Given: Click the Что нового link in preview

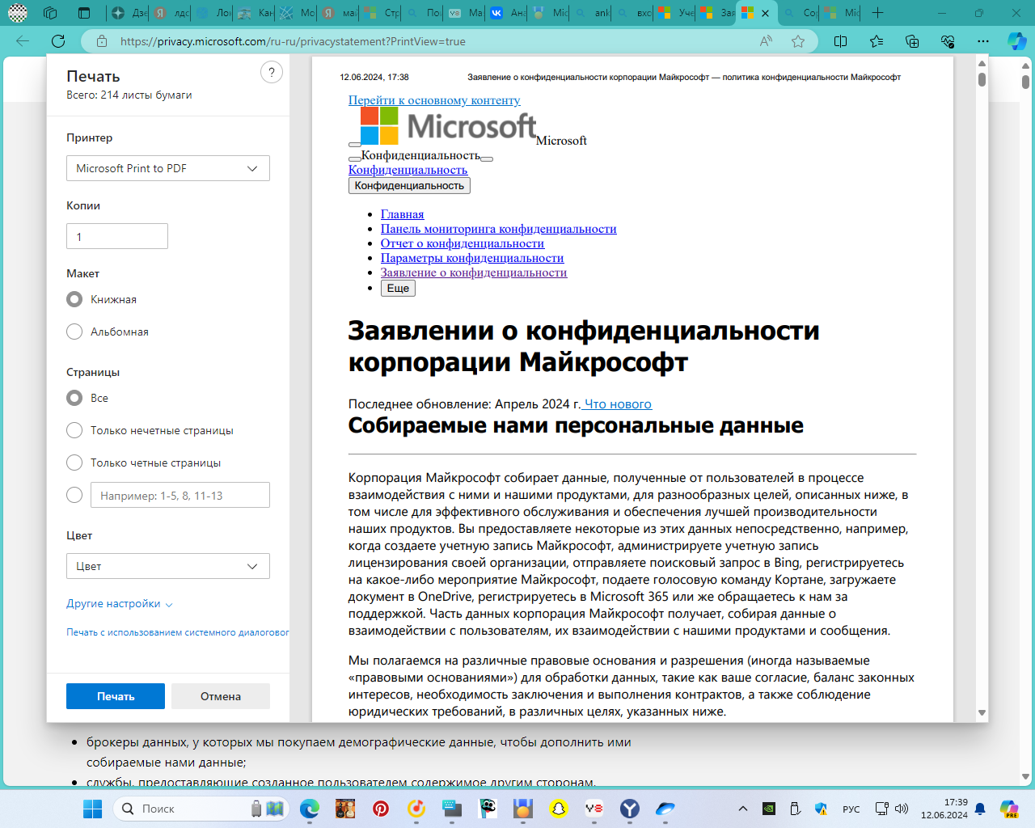Looking at the screenshot, I should point(618,404).
